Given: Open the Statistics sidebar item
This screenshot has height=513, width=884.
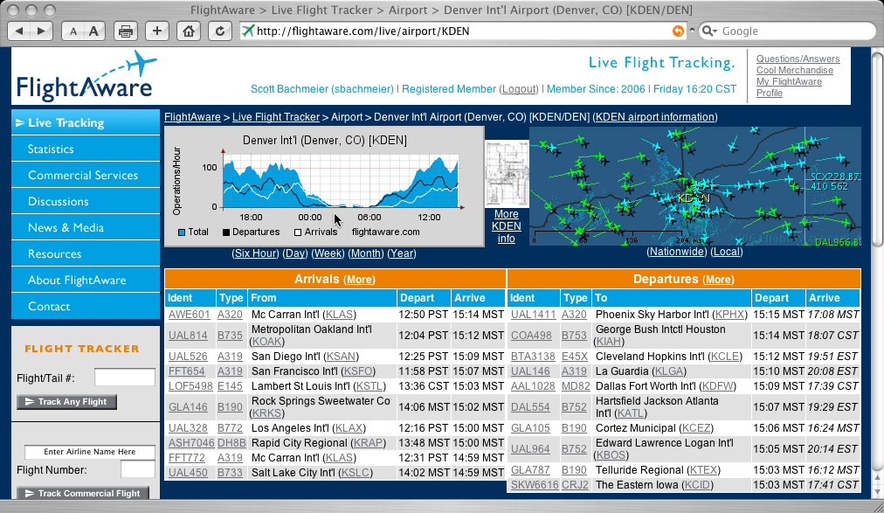Looking at the screenshot, I should click(x=86, y=149).
